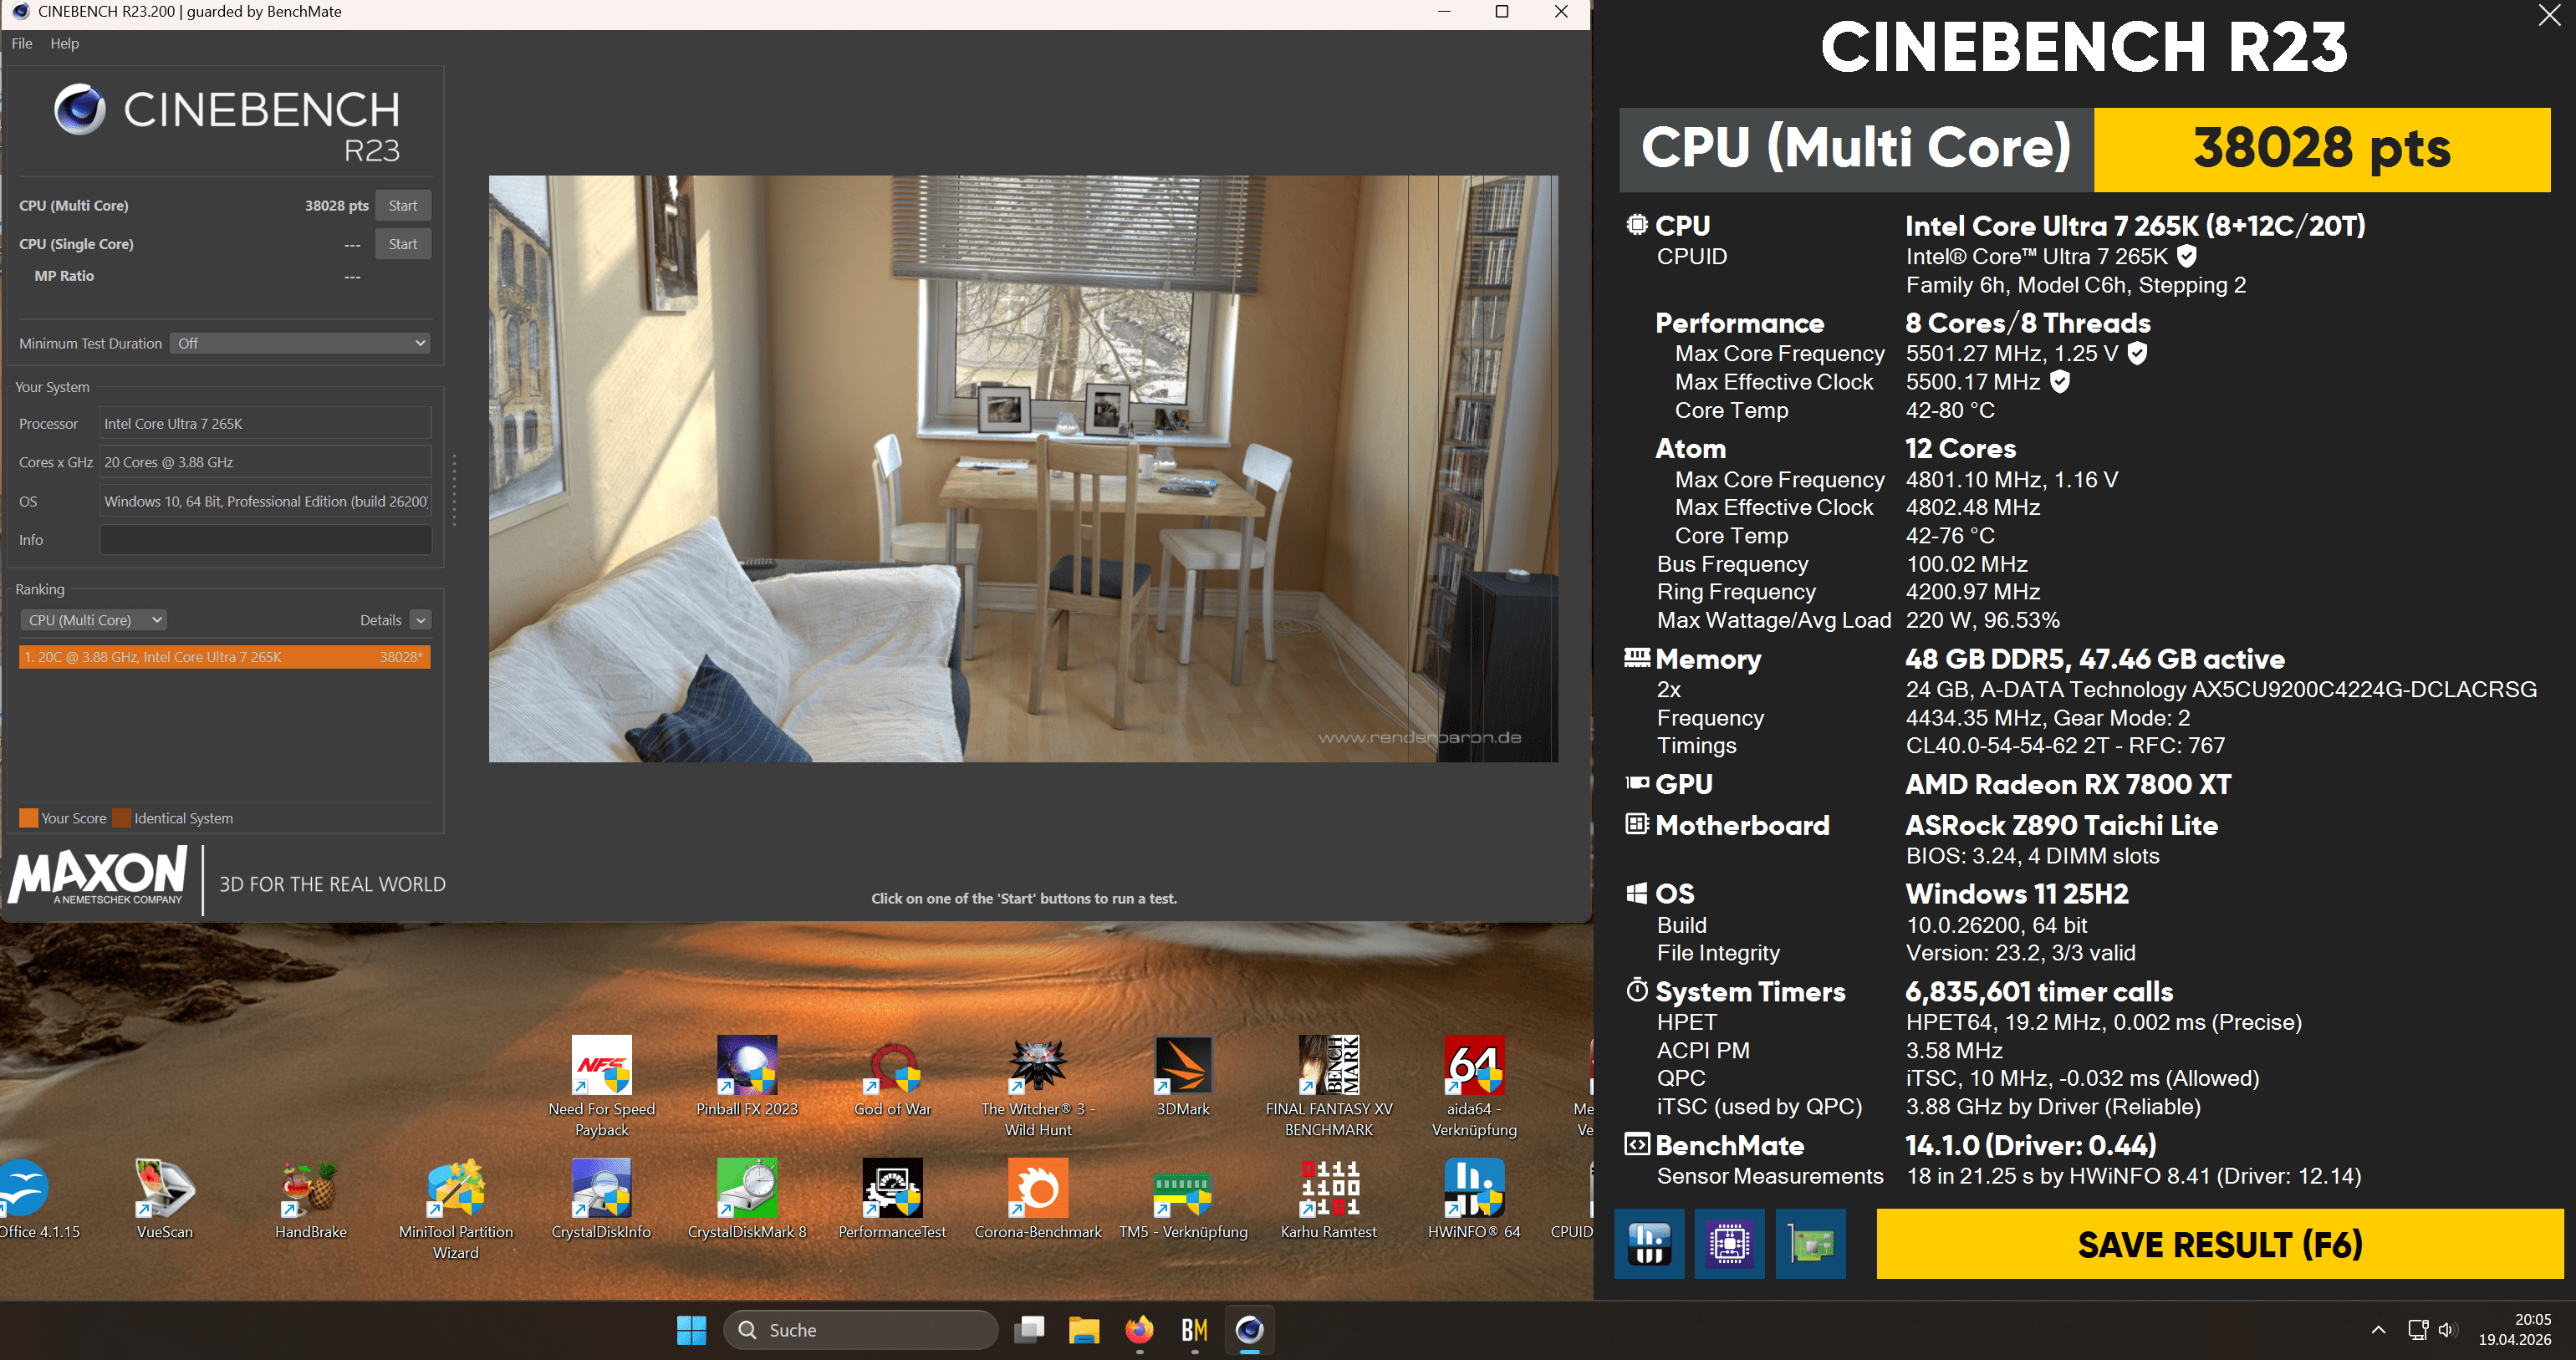Click the green graphics card icon button
2576x1360 pixels.
[1810, 1243]
